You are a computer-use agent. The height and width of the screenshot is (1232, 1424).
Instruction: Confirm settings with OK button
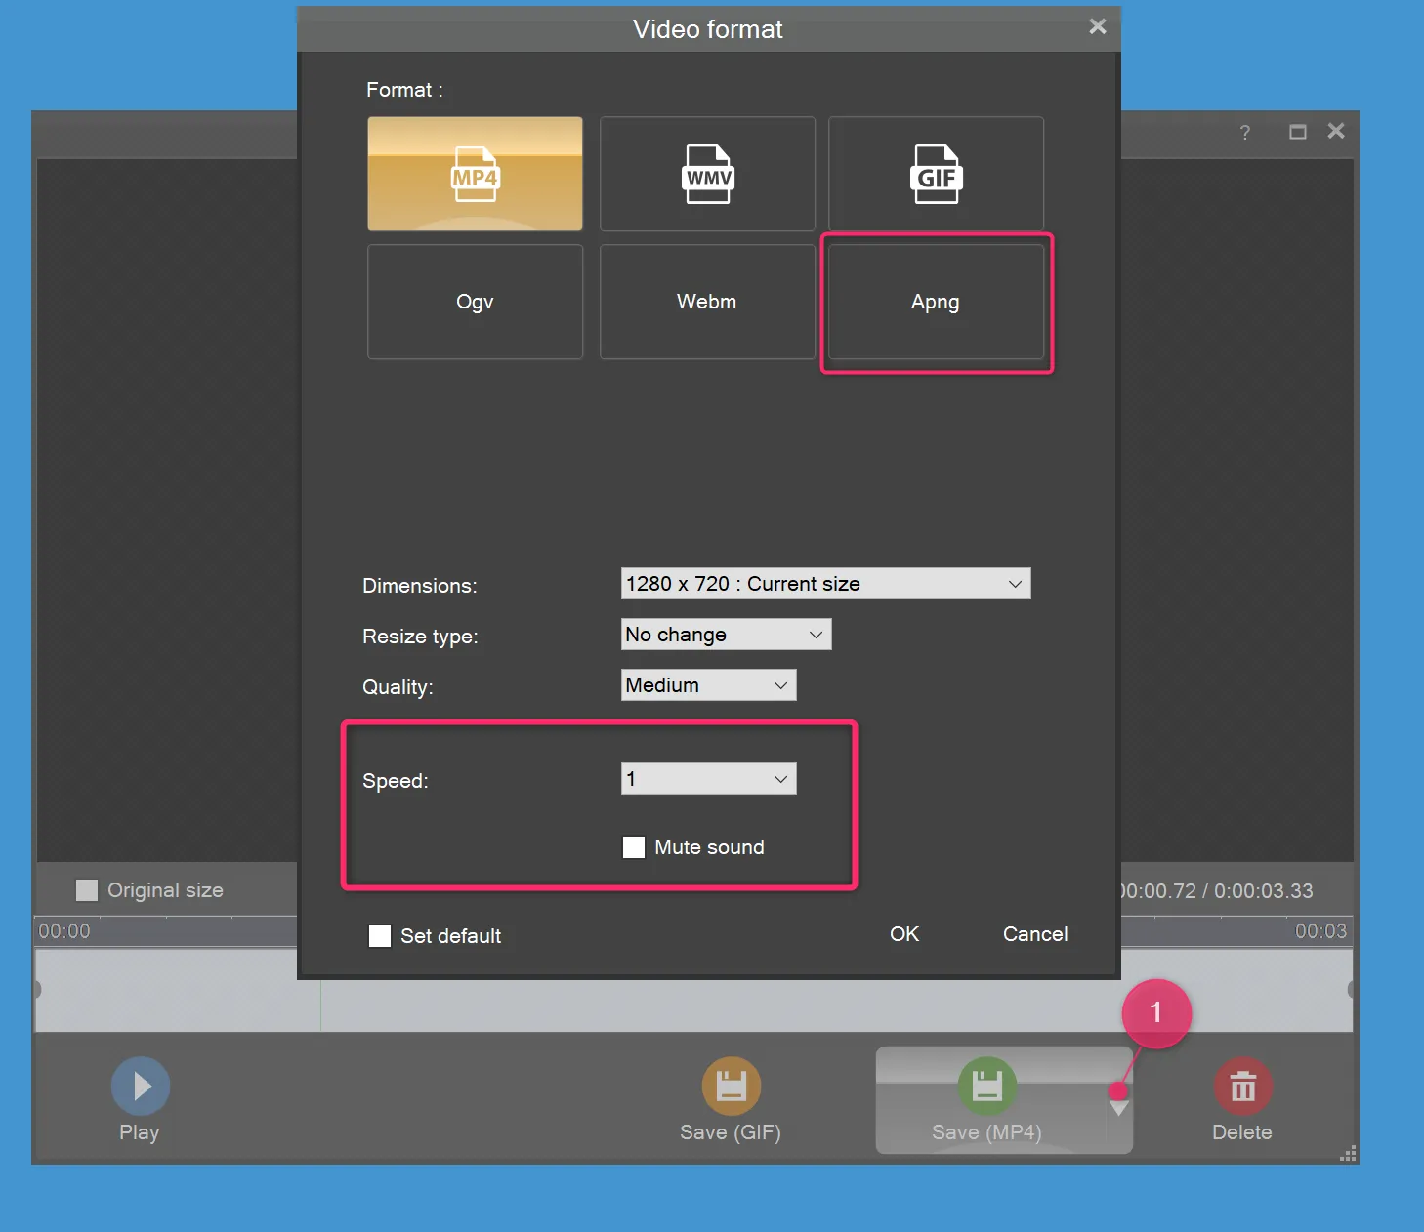click(903, 934)
